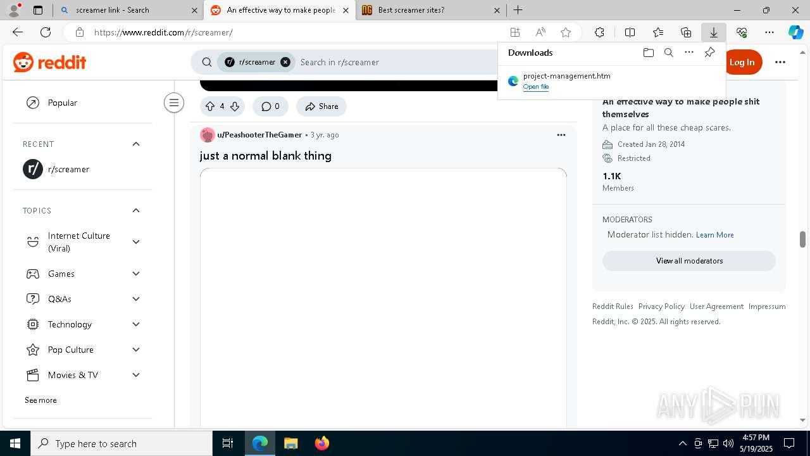Viewport: 810px width, 456px height.
Task: Open Privacy Policy link
Action: click(661, 307)
